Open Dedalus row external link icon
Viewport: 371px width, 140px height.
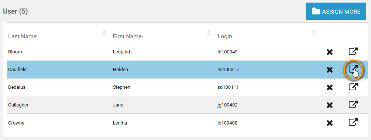tap(353, 87)
